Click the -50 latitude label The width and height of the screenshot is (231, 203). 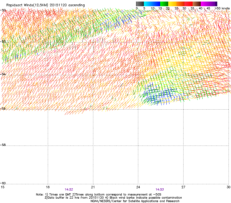(3, 10)
